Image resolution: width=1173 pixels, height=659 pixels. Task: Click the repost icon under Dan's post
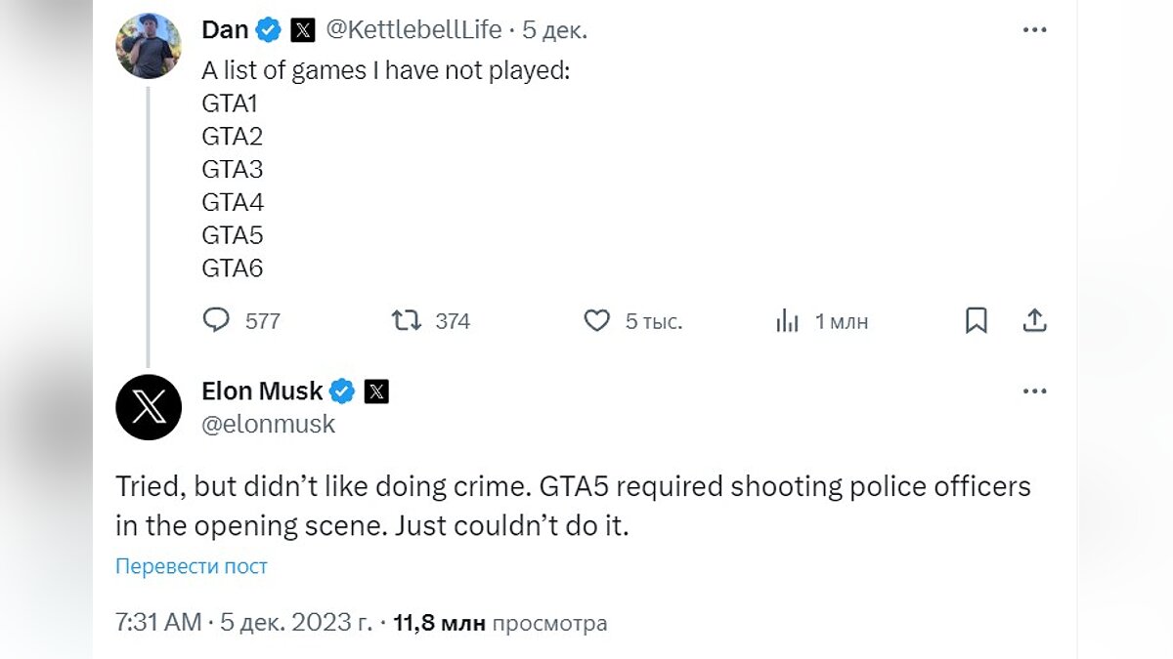406,320
